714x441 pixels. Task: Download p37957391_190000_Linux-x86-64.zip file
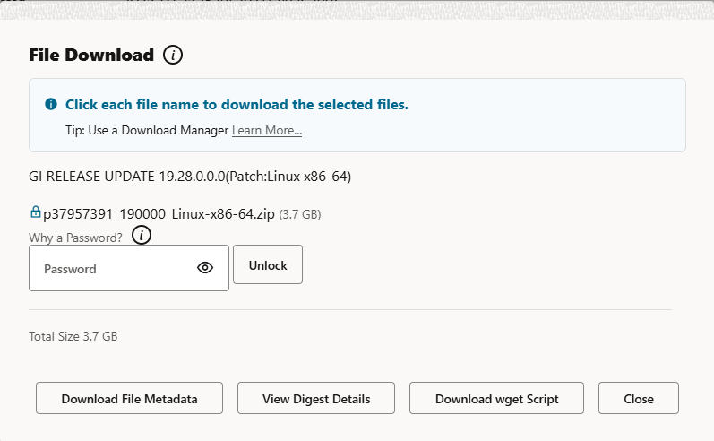[x=159, y=213]
